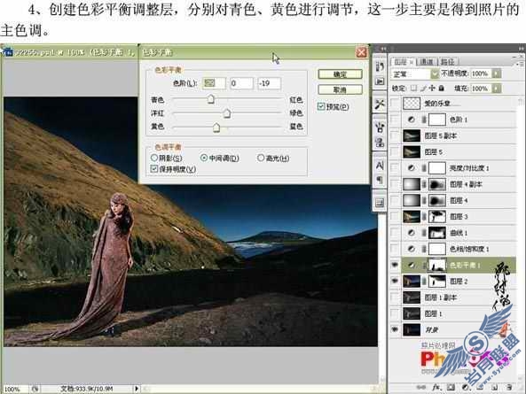
Task: Click the History panel icon in dock
Action: click(380, 66)
